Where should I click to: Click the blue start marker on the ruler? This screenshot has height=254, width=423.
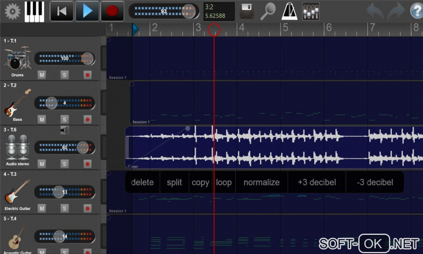pyautogui.click(x=135, y=29)
